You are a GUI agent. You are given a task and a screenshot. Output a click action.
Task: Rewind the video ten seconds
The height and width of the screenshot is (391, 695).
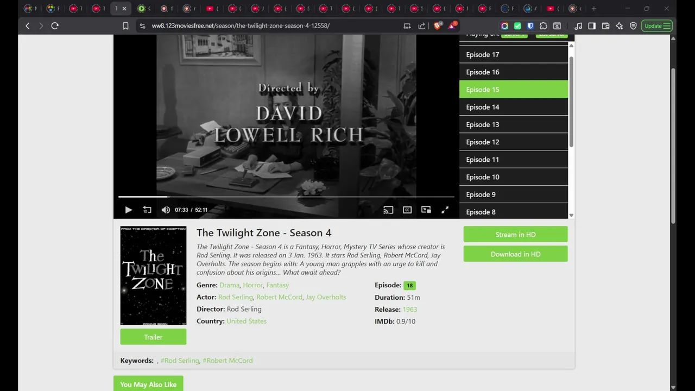(x=147, y=210)
